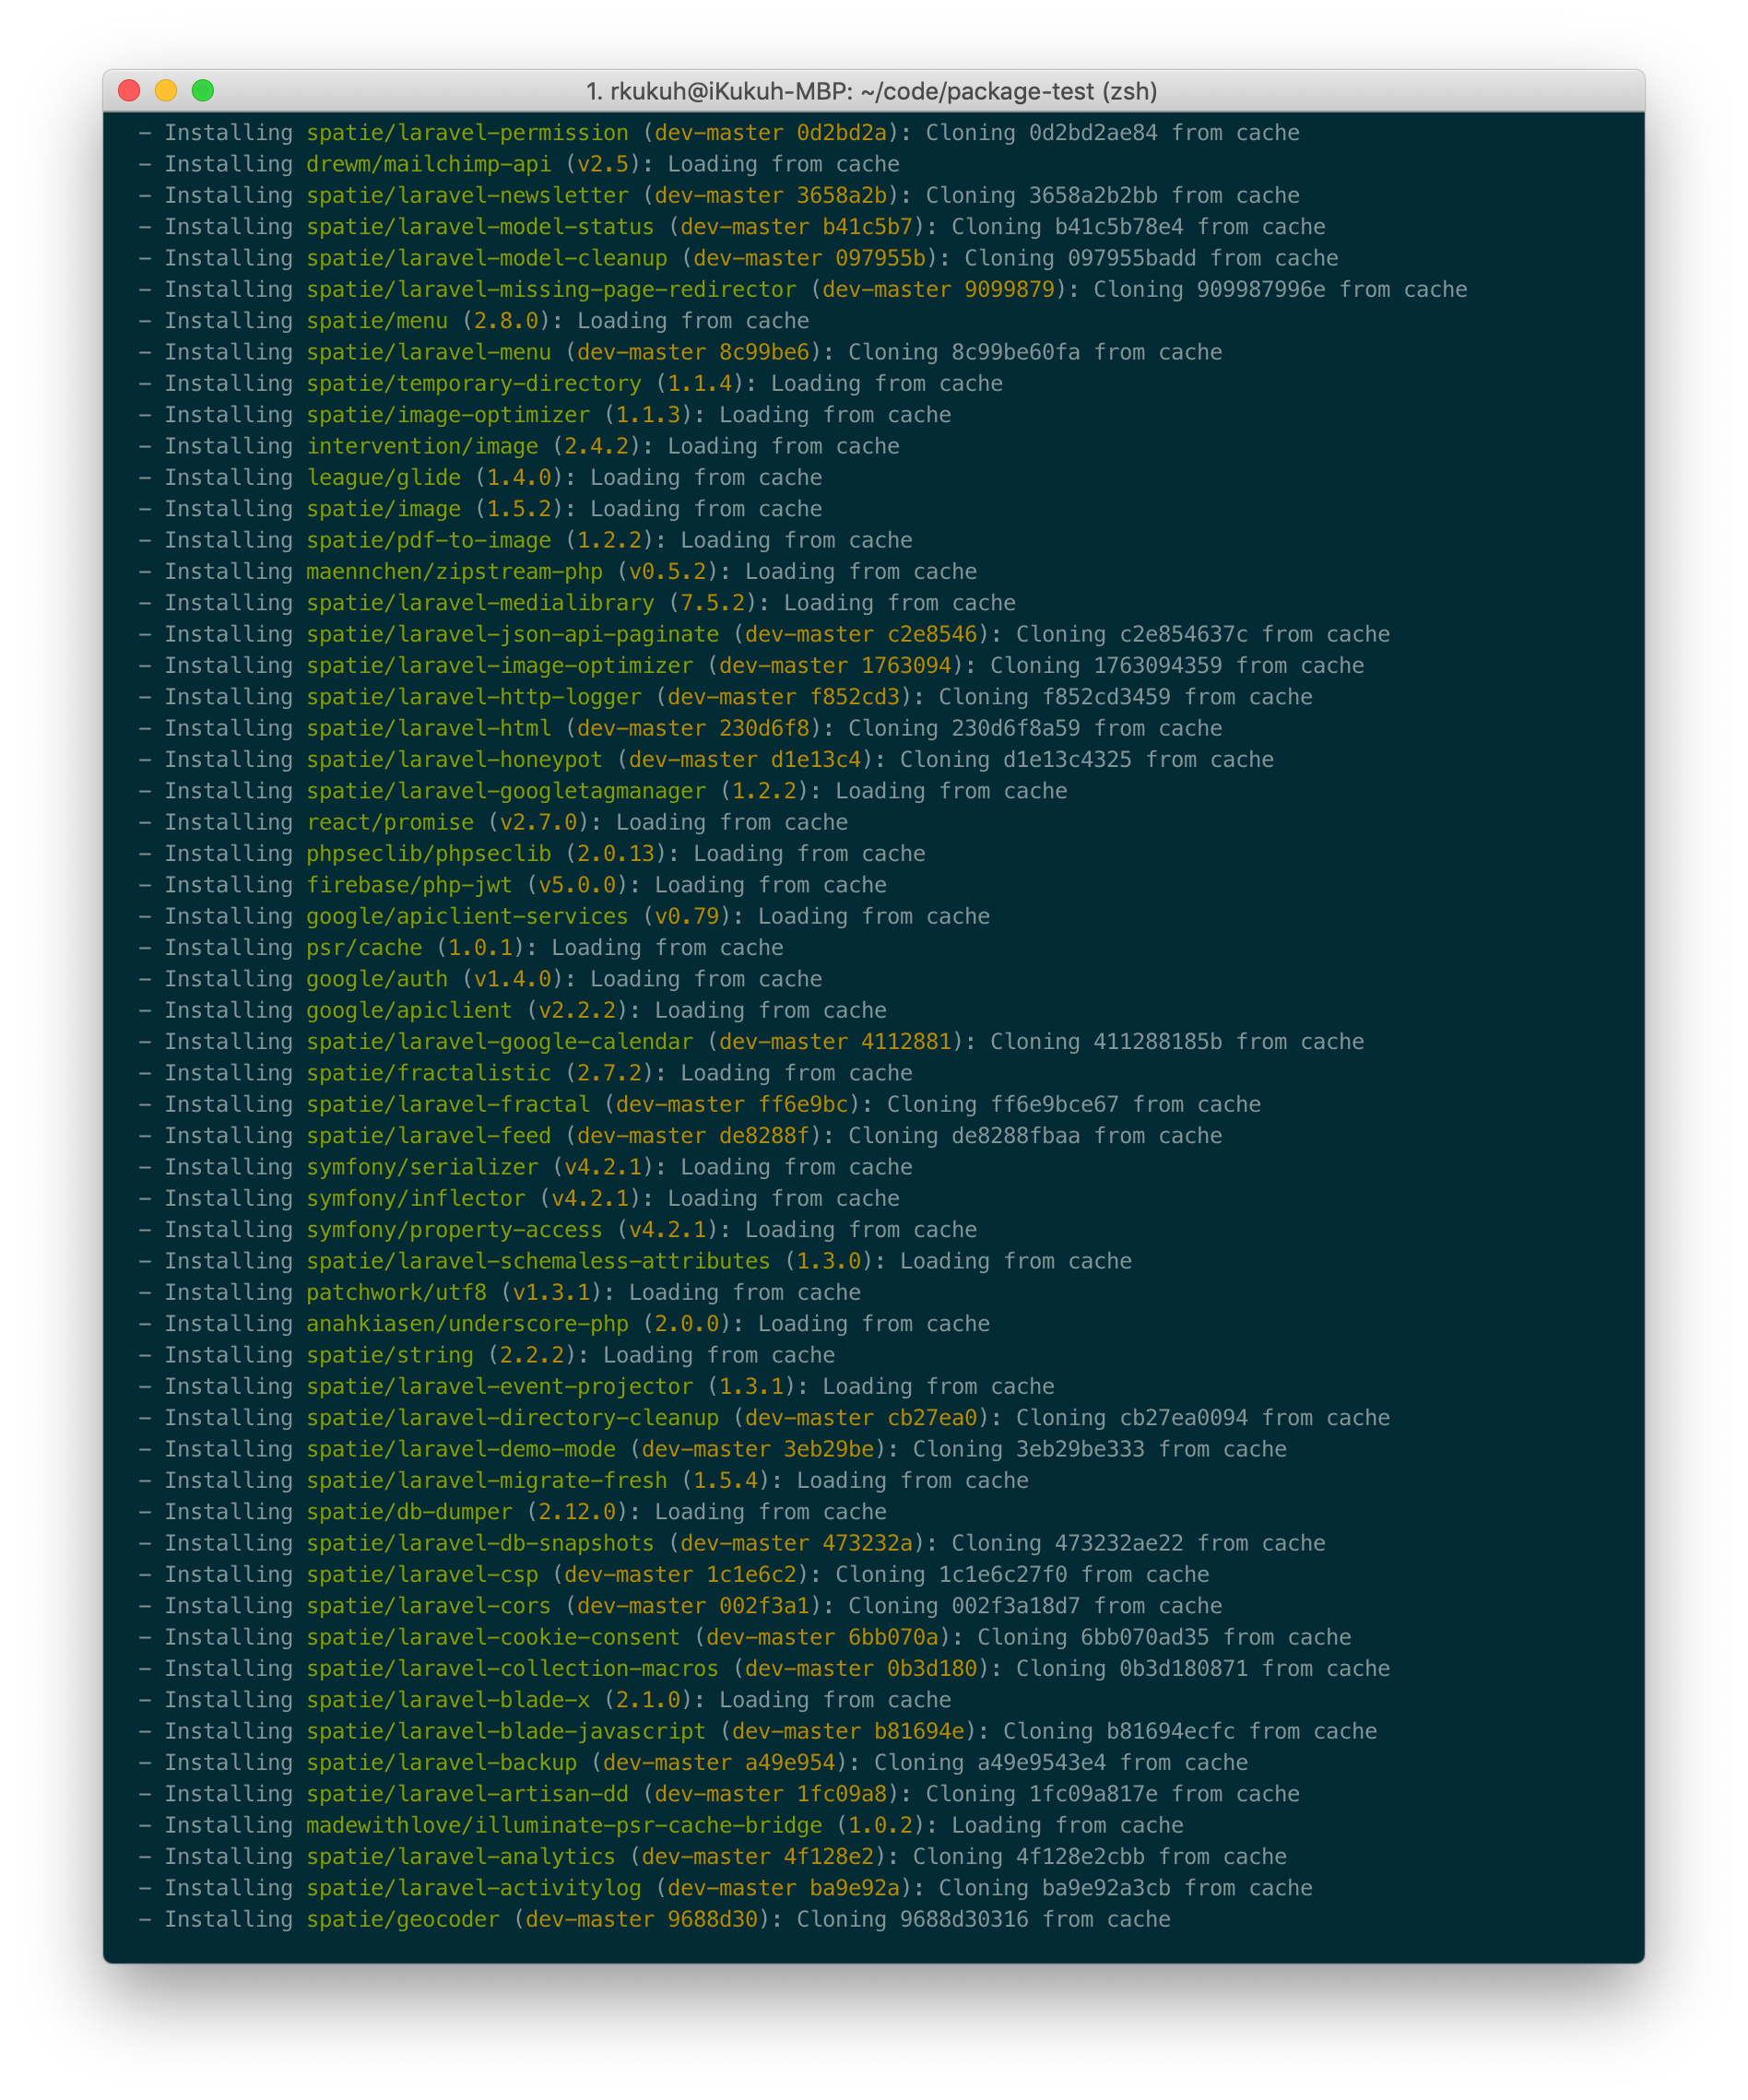The width and height of the screenshot is (1748, 2100).
Task: Click 'spatie/laravel-schemaless-attributes' text
Action: (x=539, y=1261)
